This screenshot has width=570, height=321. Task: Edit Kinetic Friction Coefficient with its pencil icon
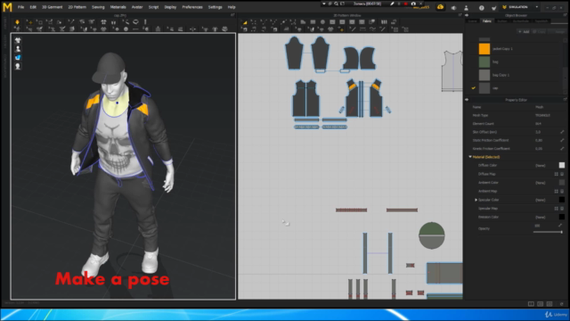click(562, 149)
